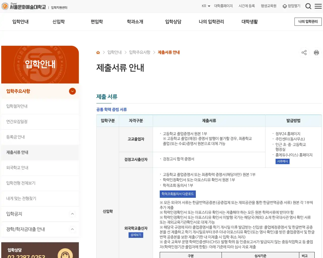Viewport: 323px width, 258px height.
Task: Open the 대학생활 main menu
Action: pyautogui.click(x=250, y=22)
